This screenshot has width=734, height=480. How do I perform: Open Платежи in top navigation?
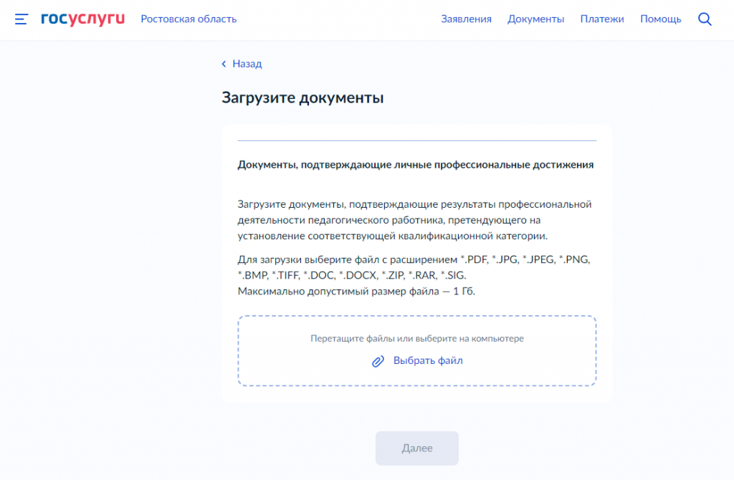(602, 19)
